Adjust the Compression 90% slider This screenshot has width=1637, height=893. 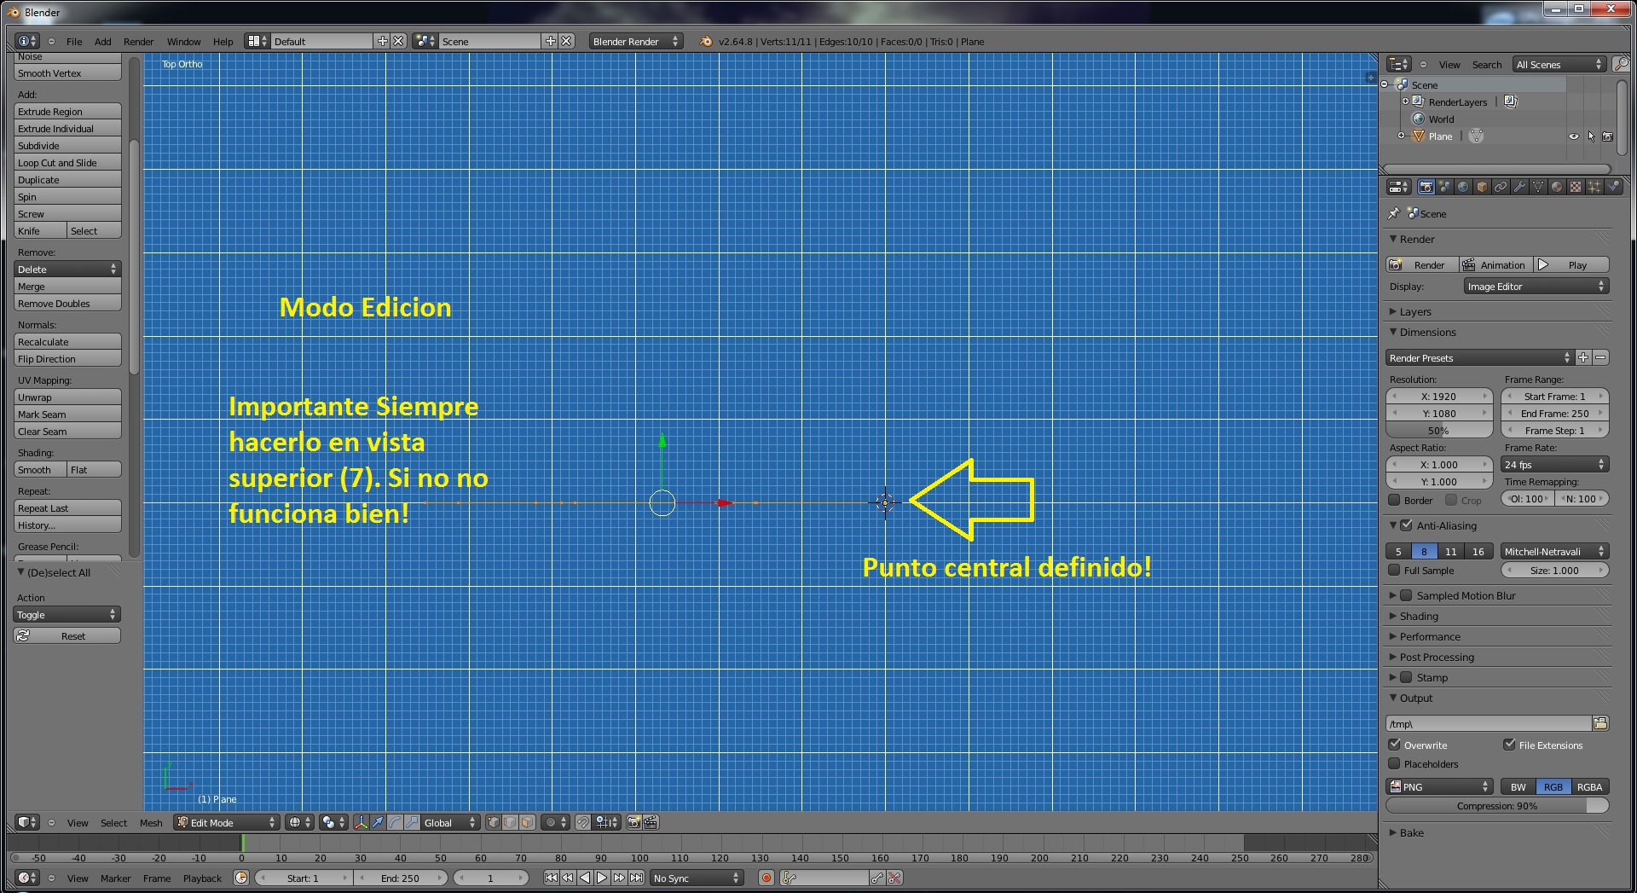click(1497, 805)
